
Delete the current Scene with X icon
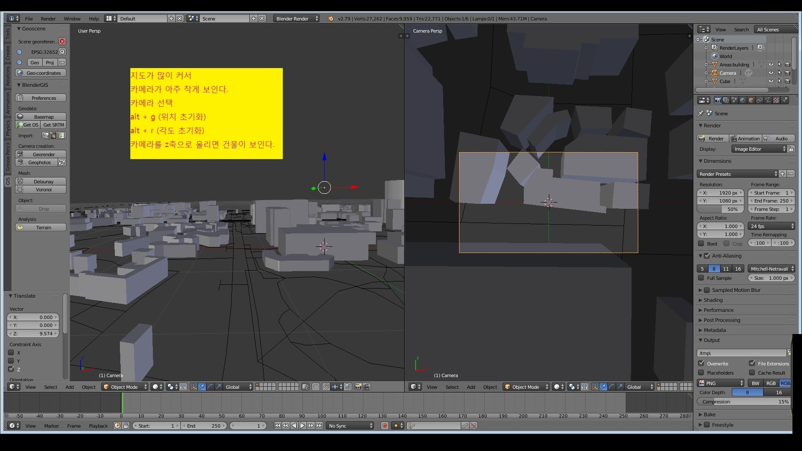262,18
